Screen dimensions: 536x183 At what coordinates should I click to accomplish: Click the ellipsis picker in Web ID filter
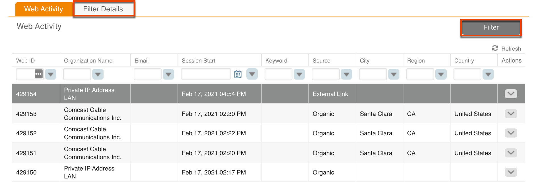pyautogui.click(x=38, y=74)
